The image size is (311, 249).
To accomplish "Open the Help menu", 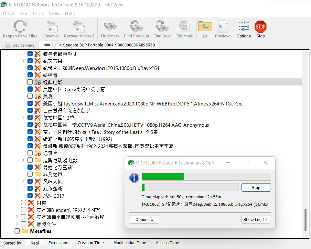I will (x=70, y=14).
